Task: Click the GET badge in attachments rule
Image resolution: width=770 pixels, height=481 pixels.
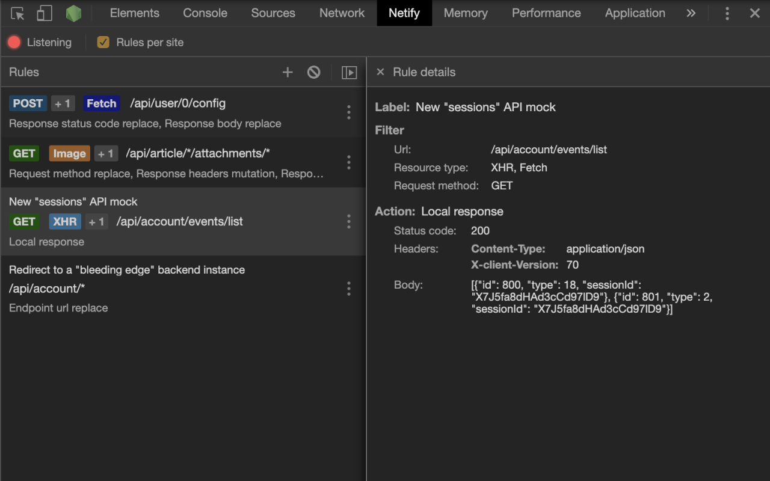Action: click(24, 153)
